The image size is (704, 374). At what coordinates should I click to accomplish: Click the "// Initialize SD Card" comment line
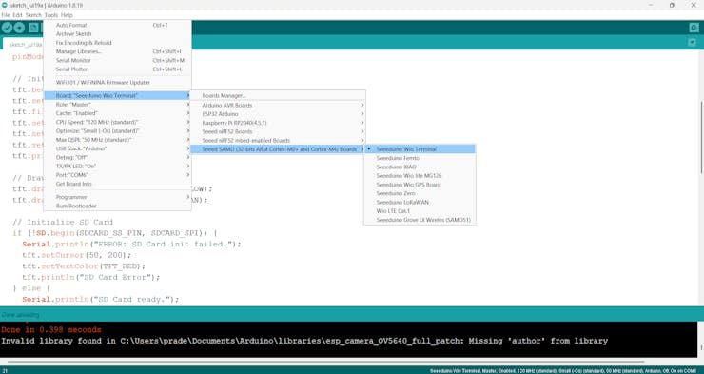(x=63, y=223)
